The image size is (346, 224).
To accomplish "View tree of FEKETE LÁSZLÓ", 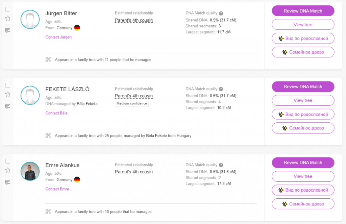I will tap(303, 100).
